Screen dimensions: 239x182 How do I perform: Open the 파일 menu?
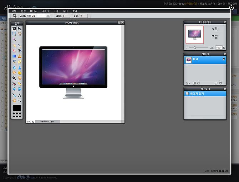tap(14, 11)
